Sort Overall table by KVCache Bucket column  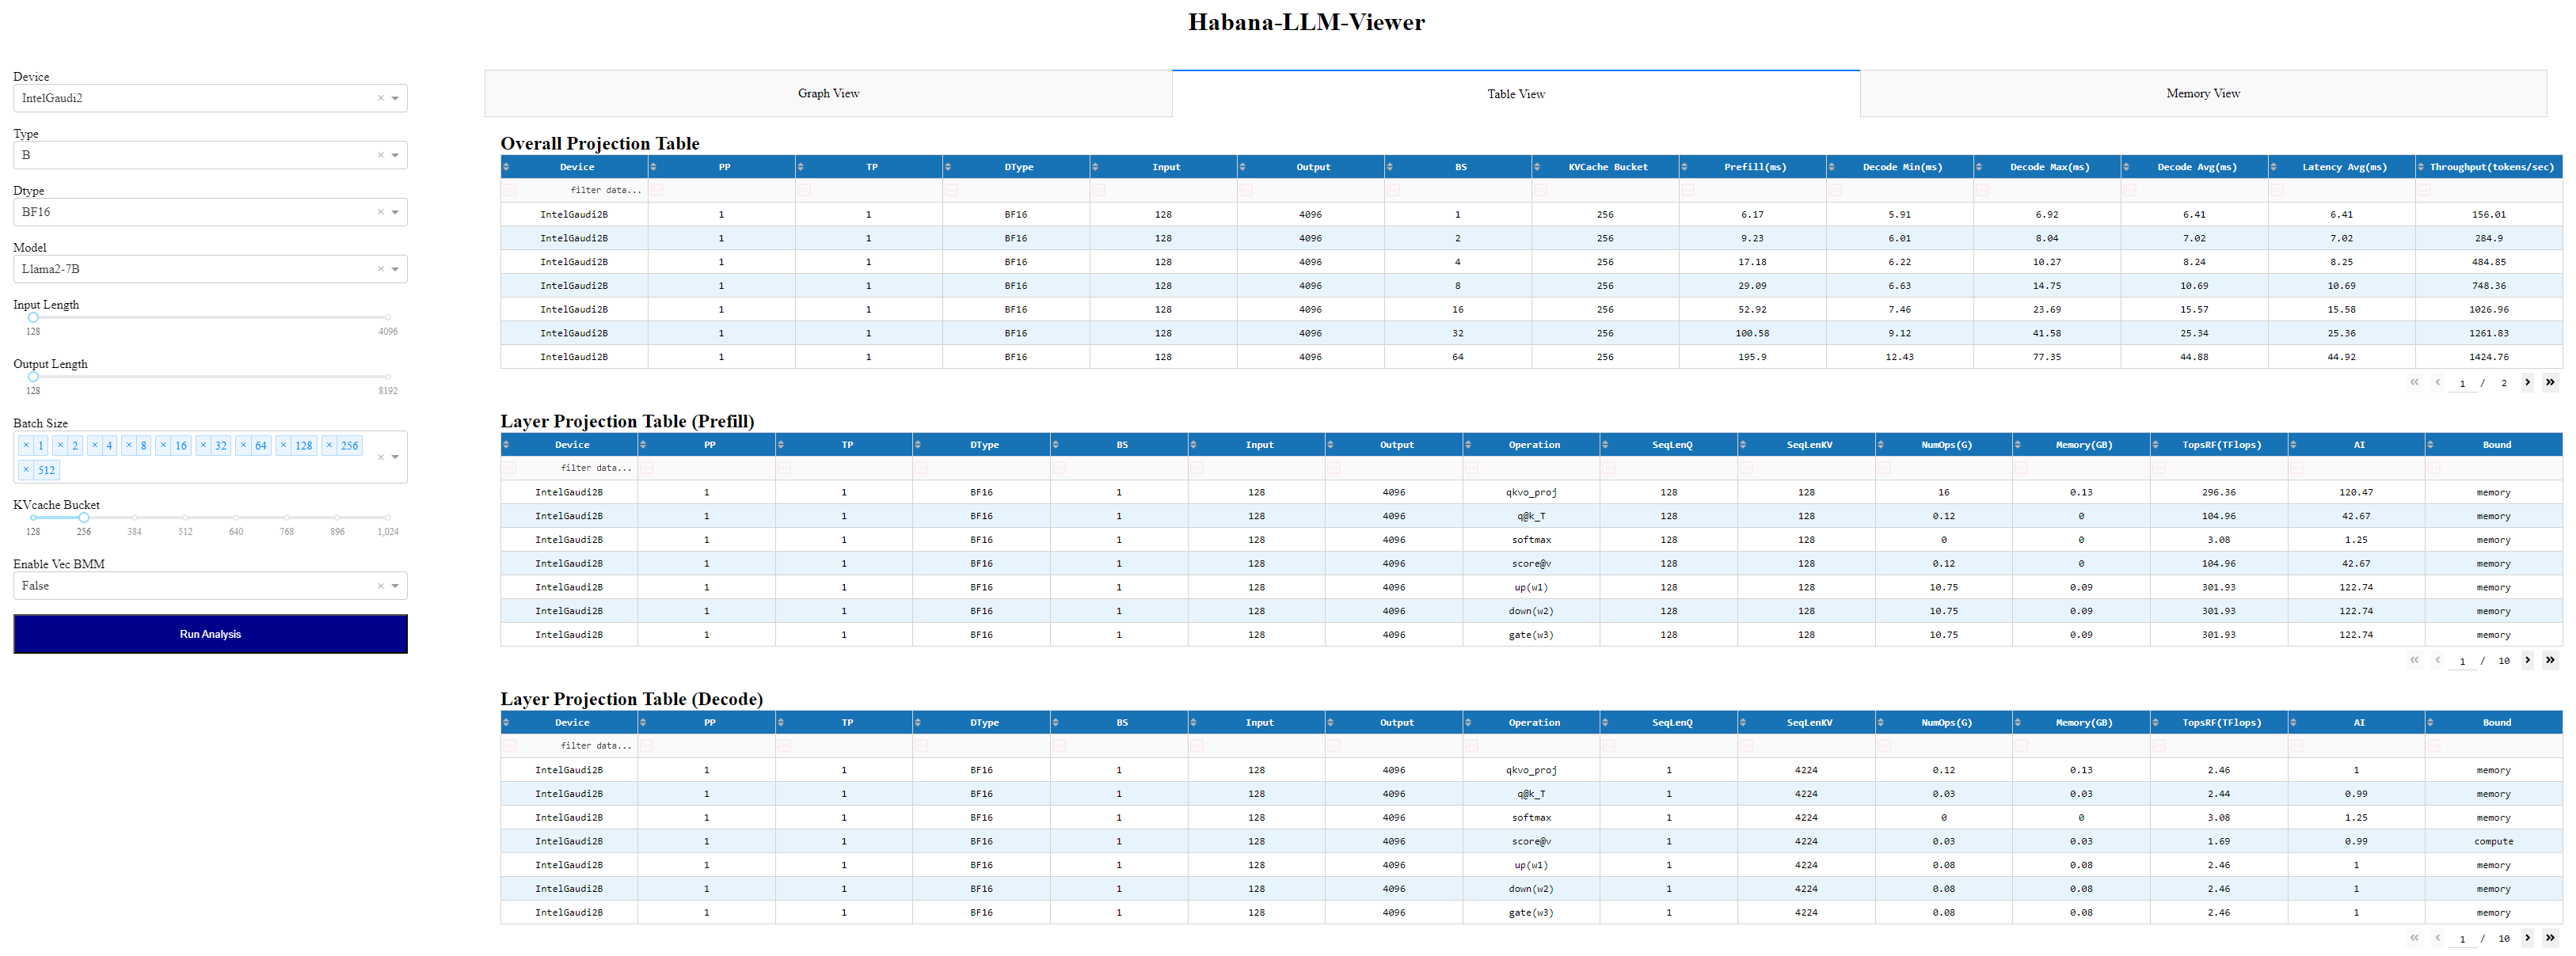(1537, 167)
